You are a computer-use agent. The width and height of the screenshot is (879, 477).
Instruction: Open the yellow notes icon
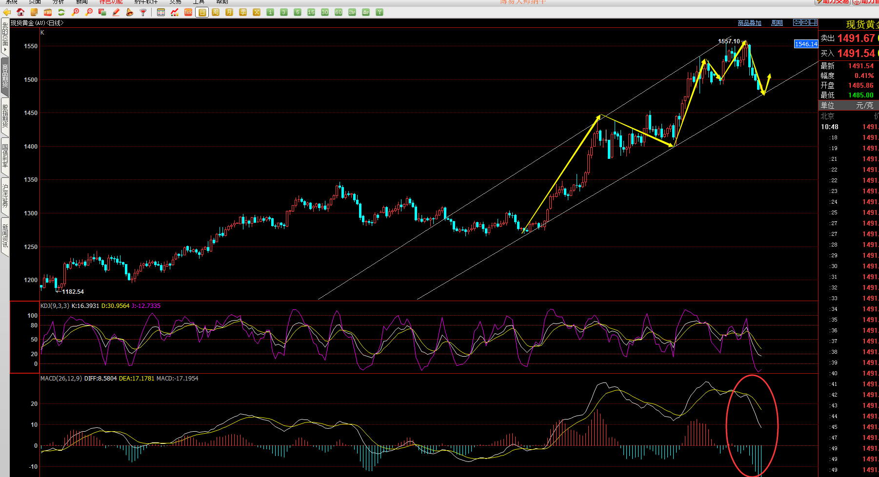coord(34,12)
